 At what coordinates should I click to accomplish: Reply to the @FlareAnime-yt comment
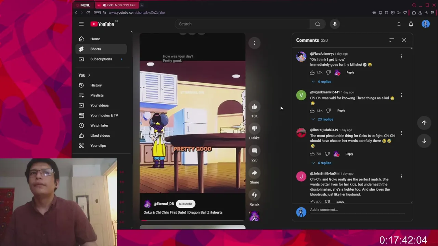point(350,73)
